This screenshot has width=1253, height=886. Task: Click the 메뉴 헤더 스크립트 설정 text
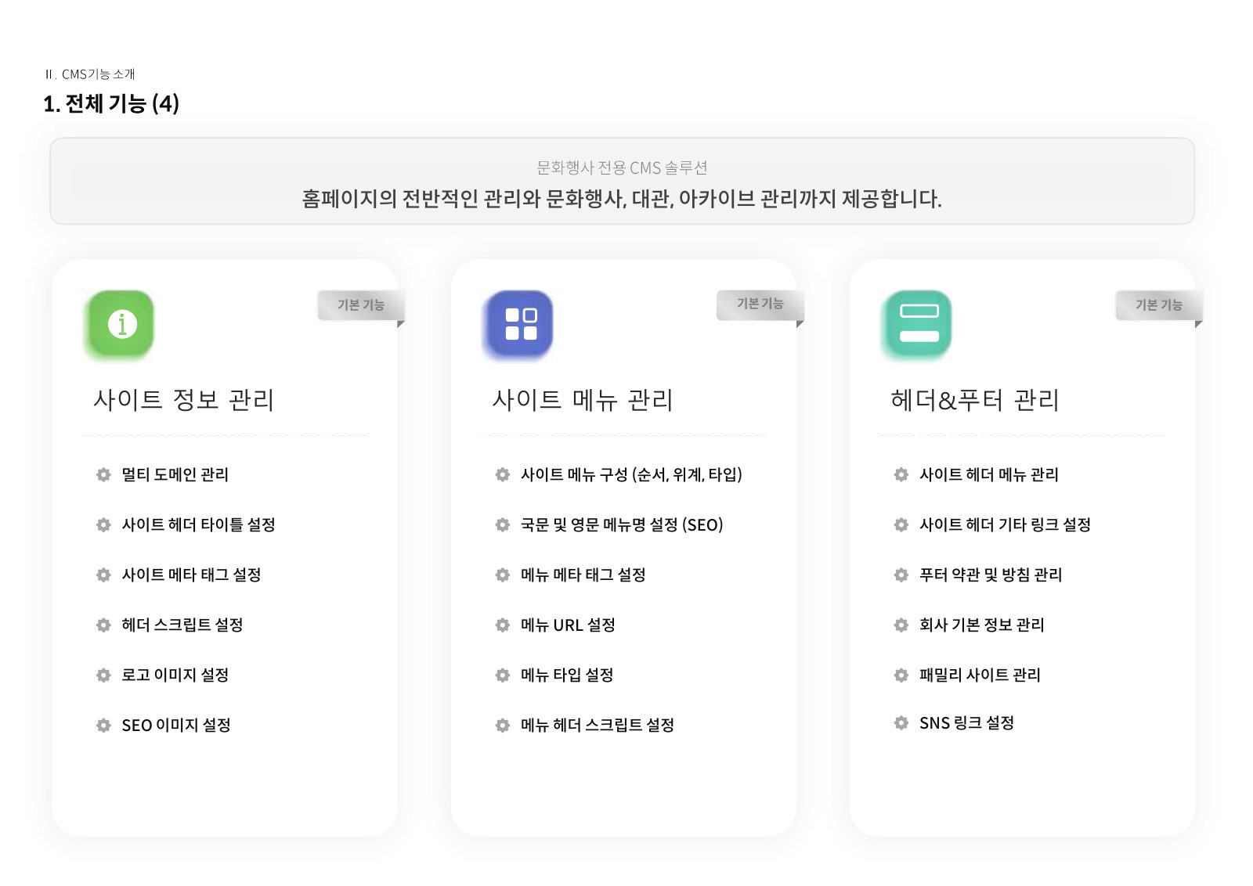coord(598,725)
